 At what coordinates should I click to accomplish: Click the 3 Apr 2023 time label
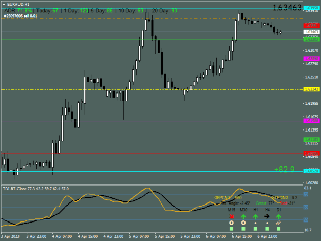[x=10, y=236]
